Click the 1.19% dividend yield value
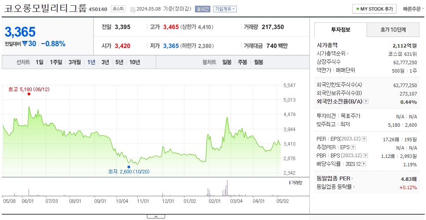This screenshot has width=426, height=220. (410, 165)
